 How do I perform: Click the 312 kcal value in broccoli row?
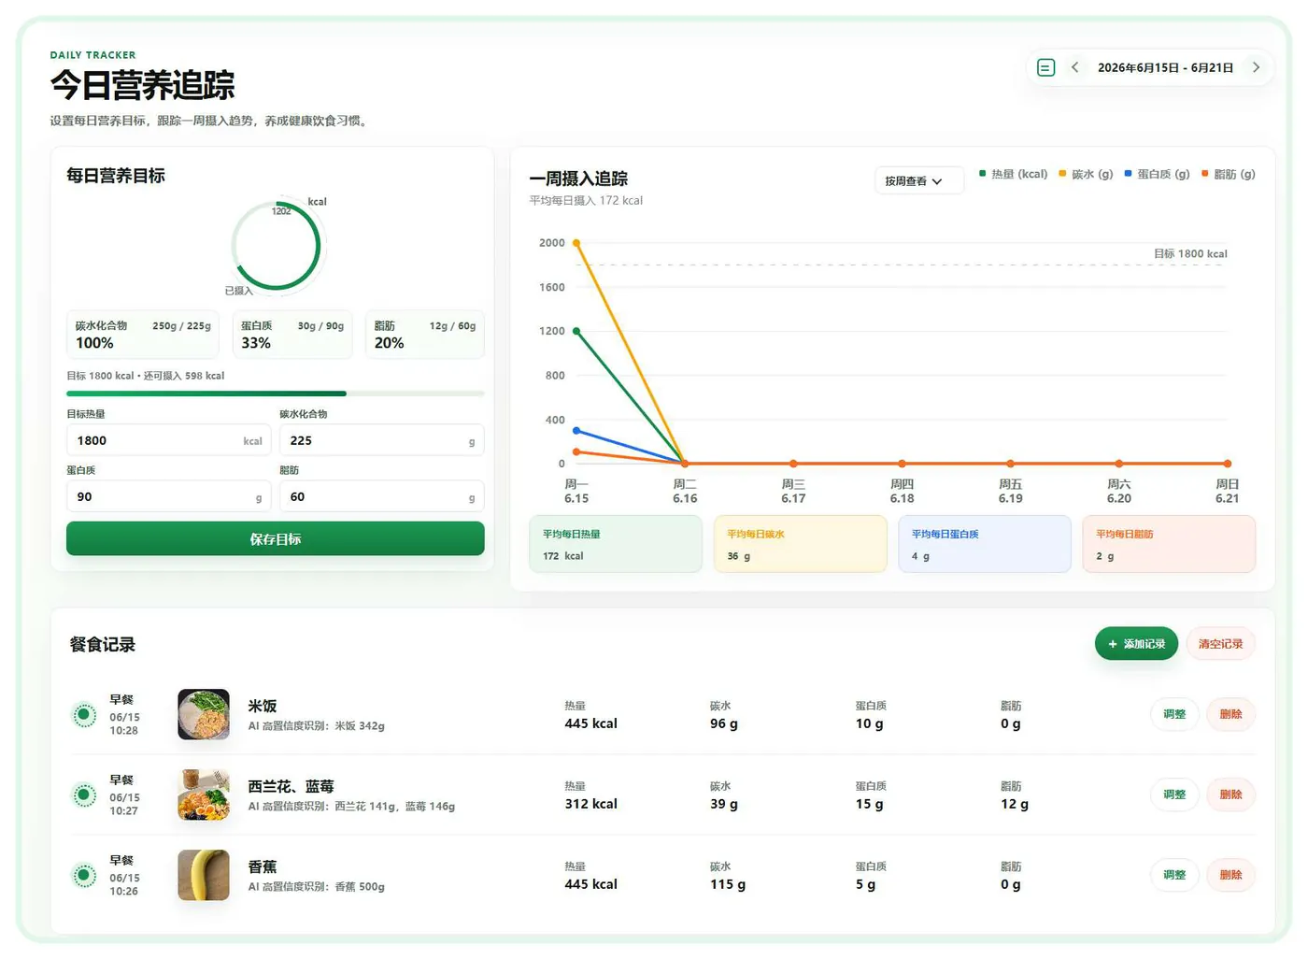click(590, 804)
